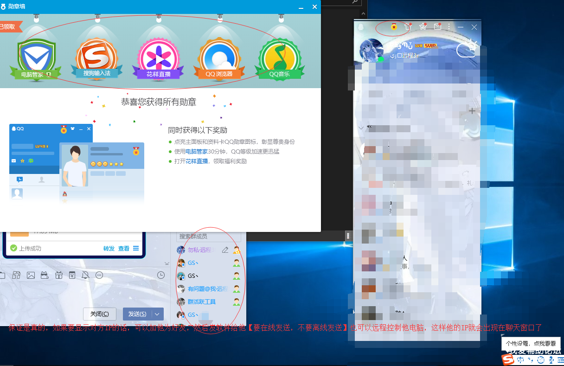Click the 个性设置，点我看看 tooltip

tap(531, 344)
